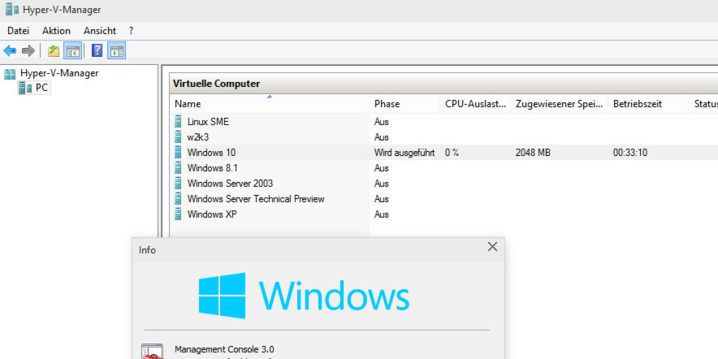The height and width of the screenshot is (359, 718).
Task: Select the Windows 8.1 virtual machine name
Action: pyautogui.click(x=213, y=168)
